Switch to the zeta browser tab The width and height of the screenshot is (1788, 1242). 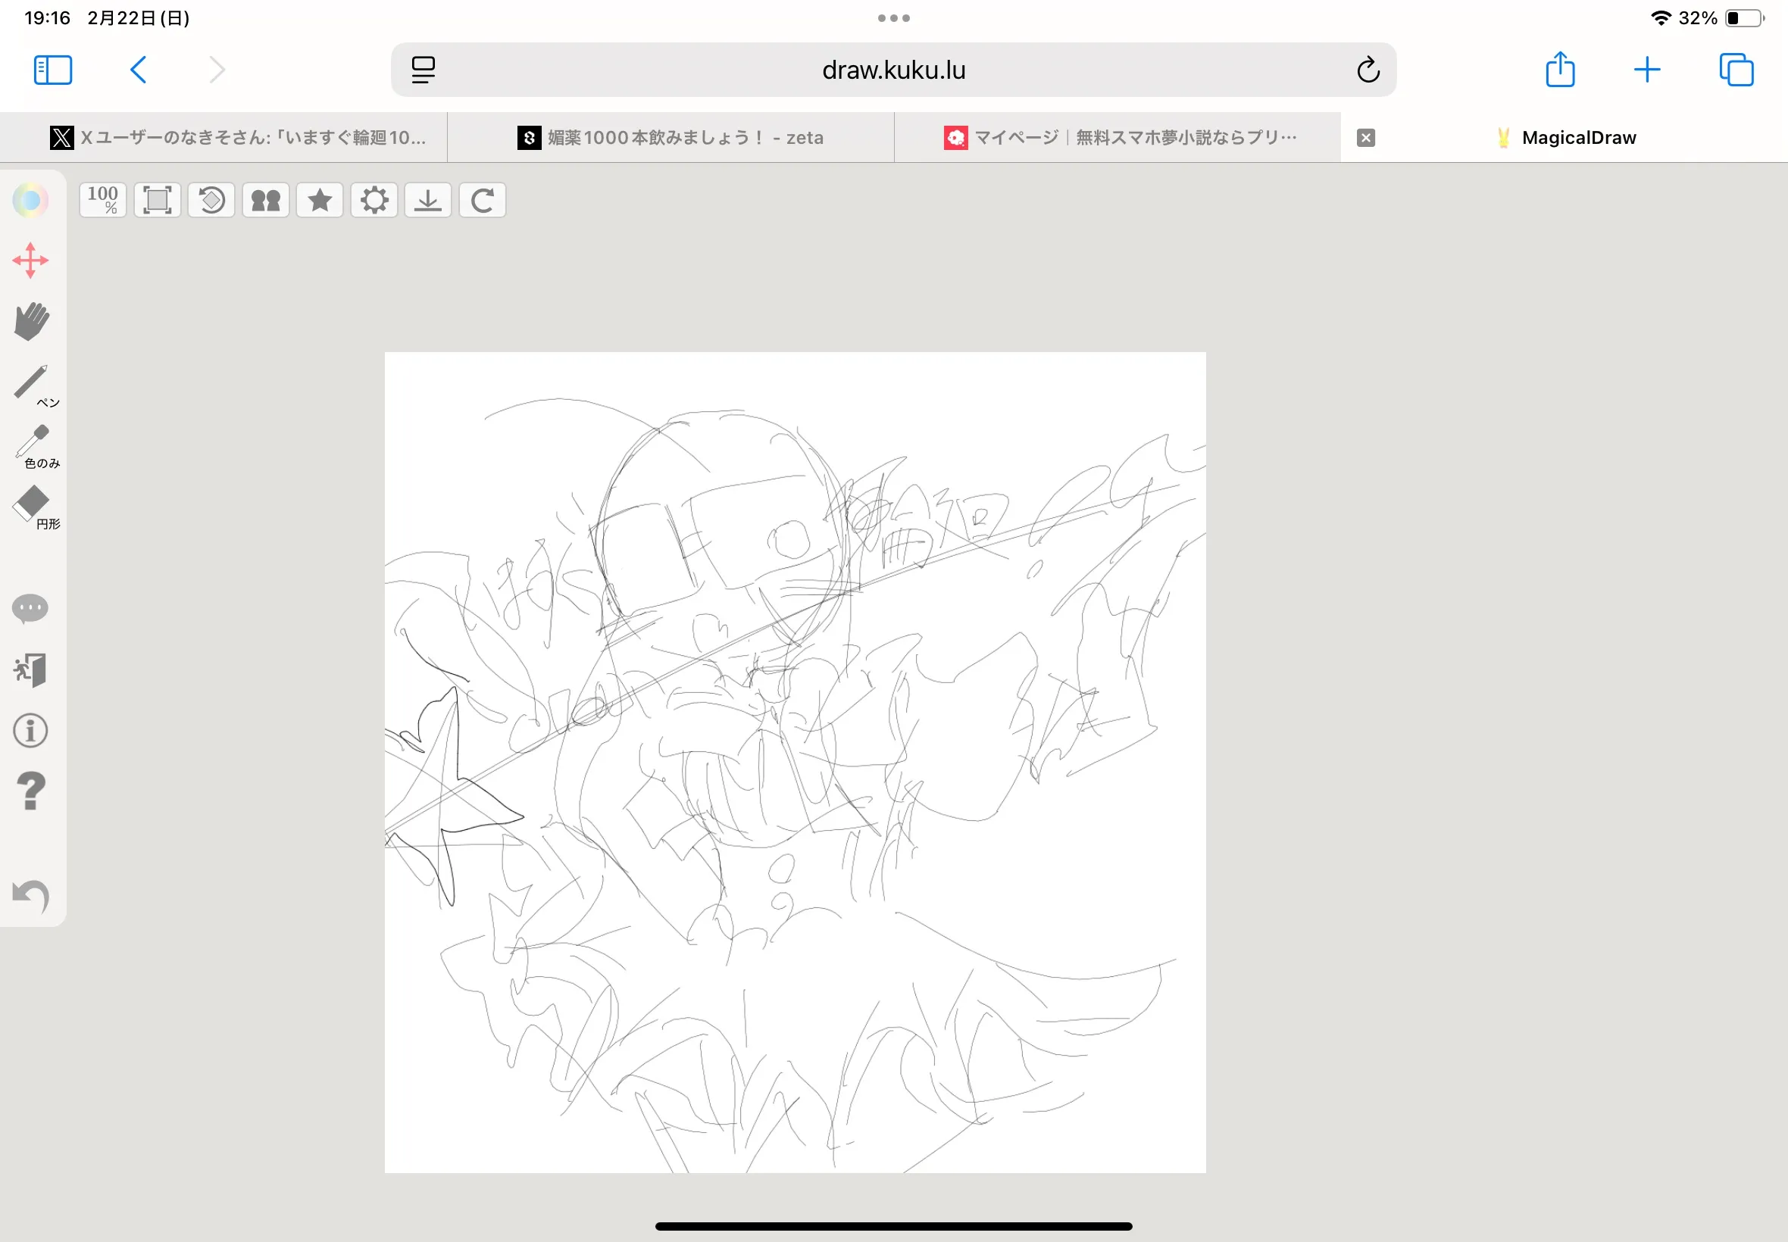coord(670,138)
